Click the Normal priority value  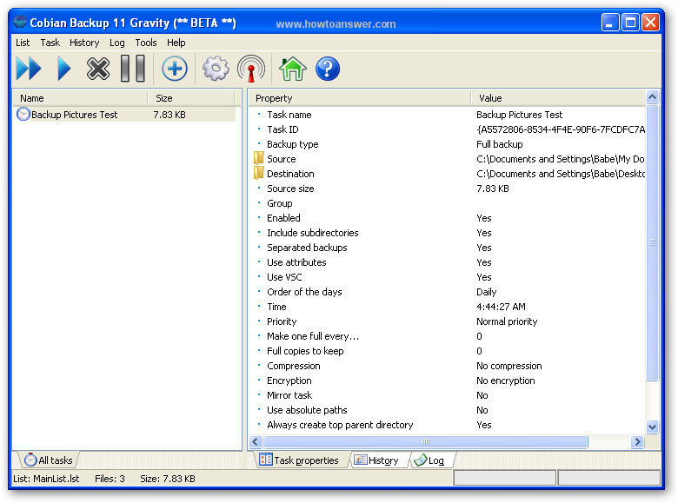(507, 321)
